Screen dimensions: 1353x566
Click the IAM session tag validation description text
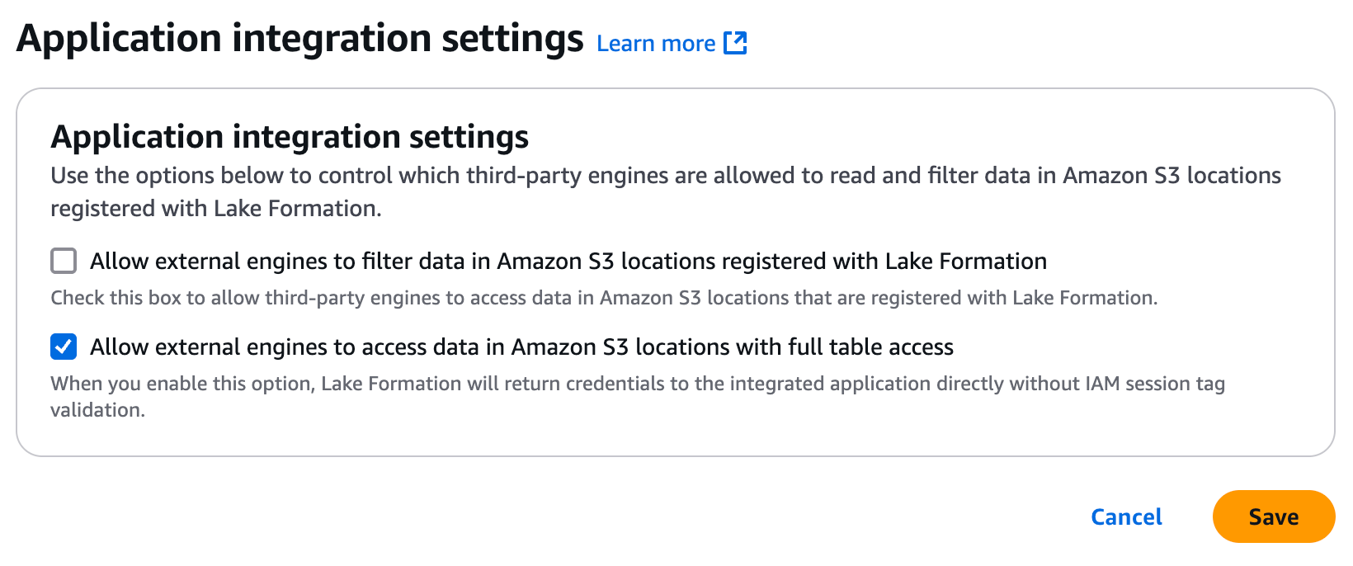tap(638, 384)
